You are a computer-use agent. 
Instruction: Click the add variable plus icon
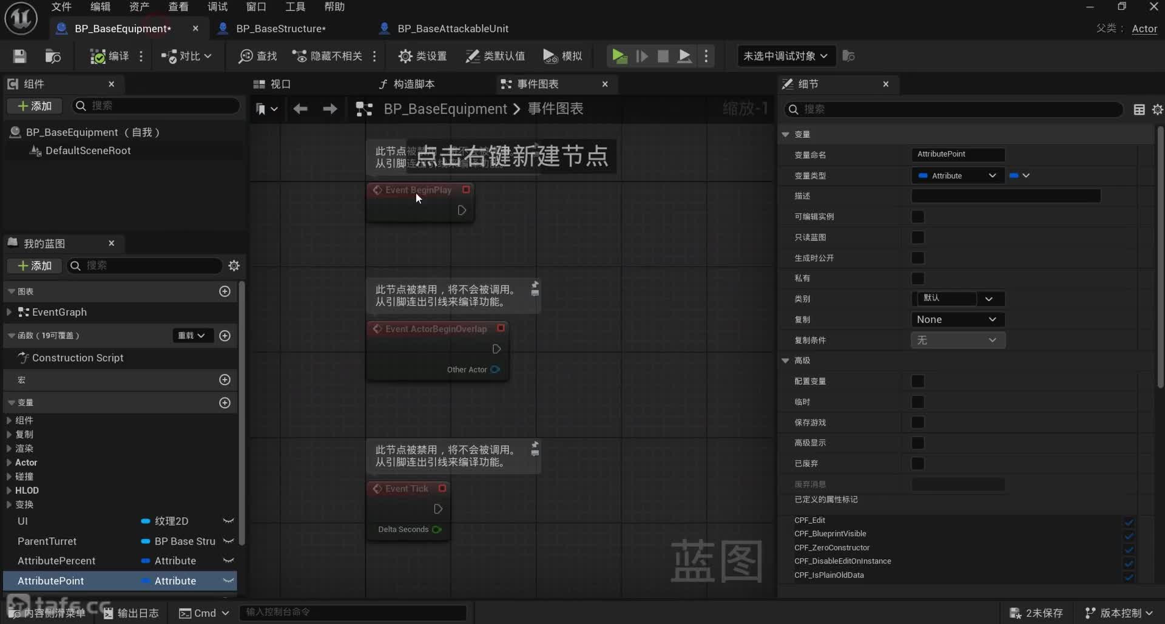tap(225, 403)
